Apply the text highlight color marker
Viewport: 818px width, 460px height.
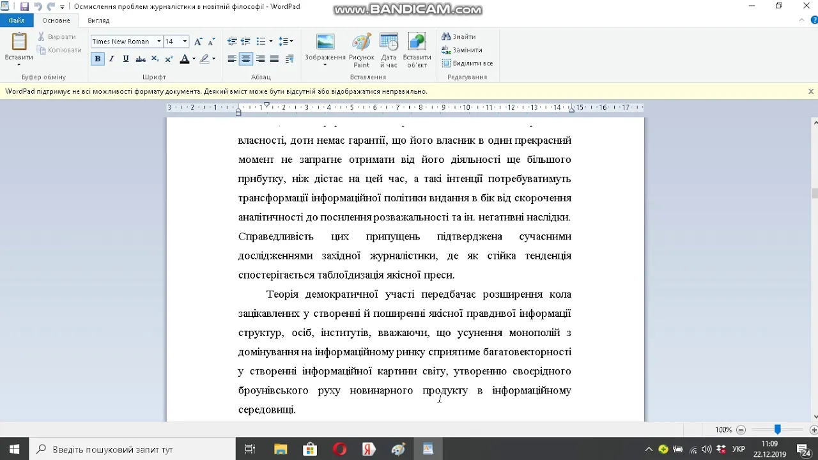(204, 59)
